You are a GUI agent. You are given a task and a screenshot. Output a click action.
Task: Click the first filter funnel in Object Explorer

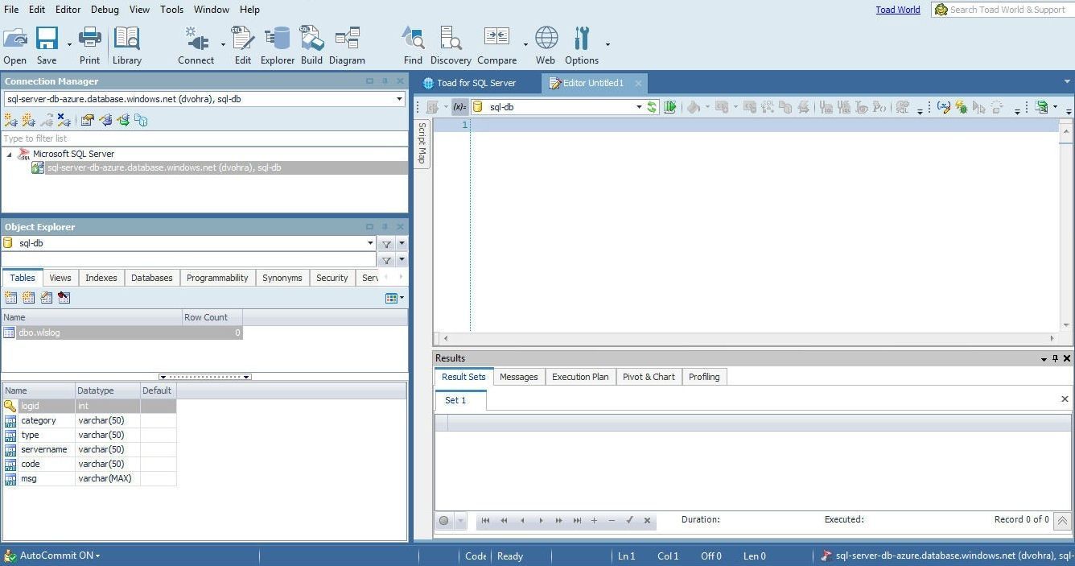(x=386, y=244)
